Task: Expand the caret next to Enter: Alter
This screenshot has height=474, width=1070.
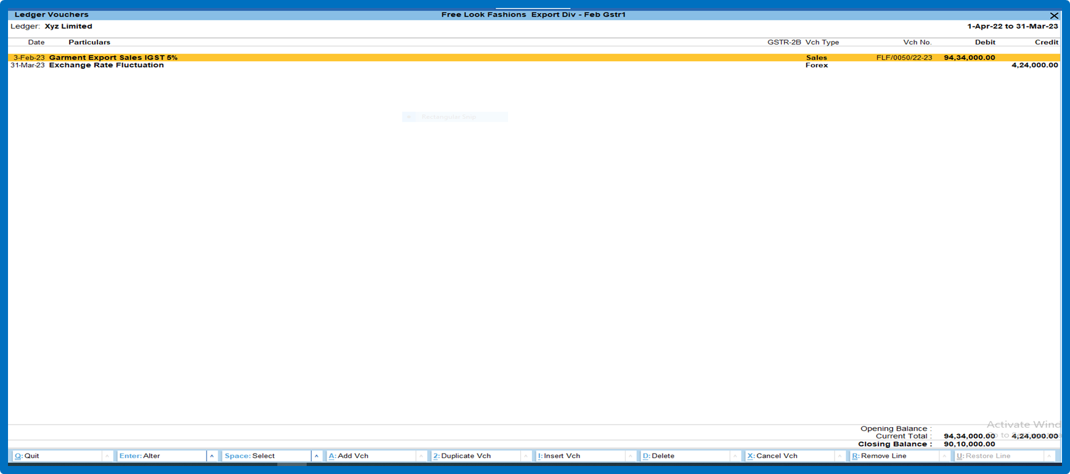Action: [212, 456]
